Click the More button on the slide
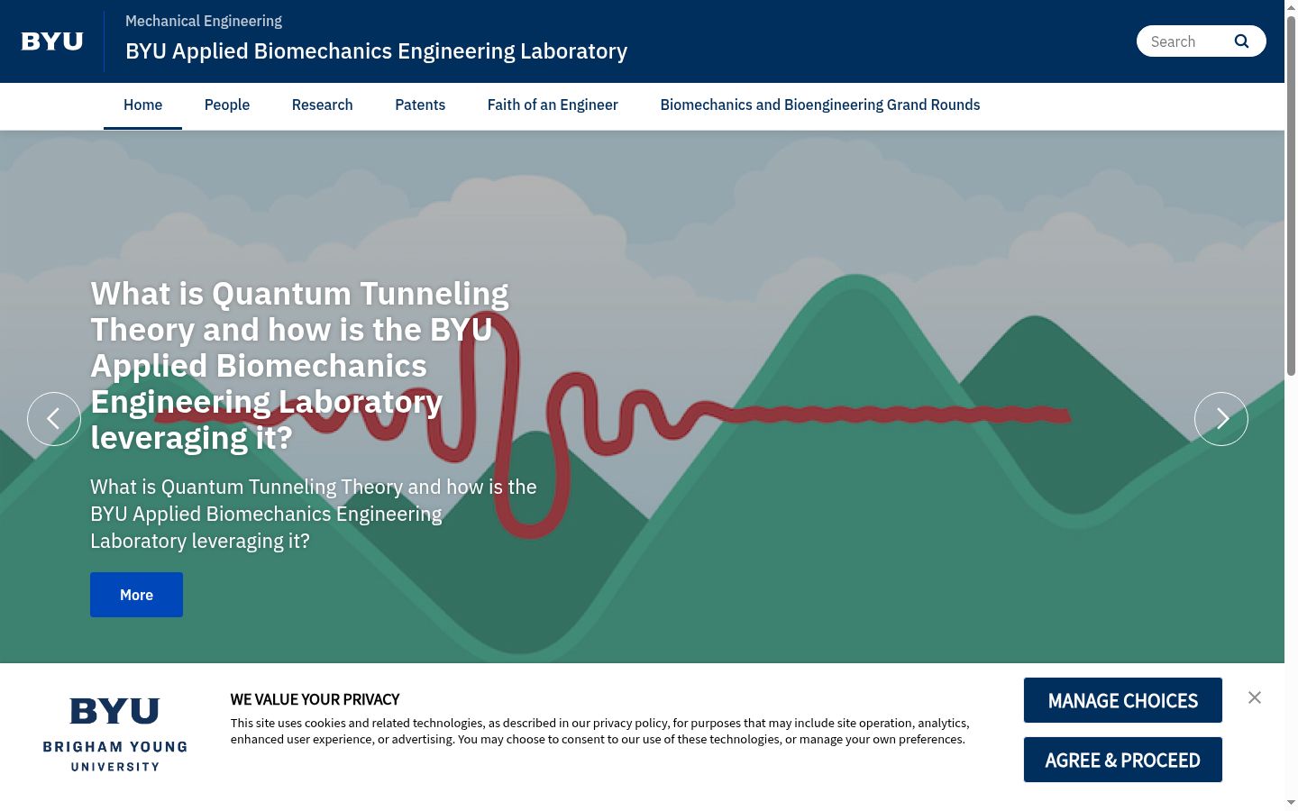Image resolution: width=1298 pixels, height=811 pixels. pyautogui.click(x=136, y=595)
